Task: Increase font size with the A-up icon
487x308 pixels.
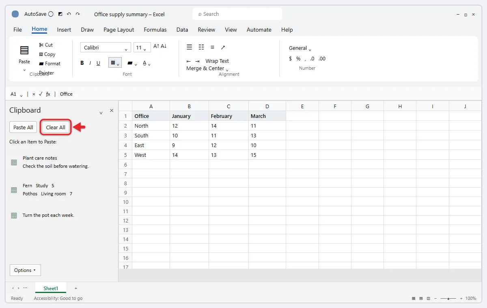Action: coord(156,47)
